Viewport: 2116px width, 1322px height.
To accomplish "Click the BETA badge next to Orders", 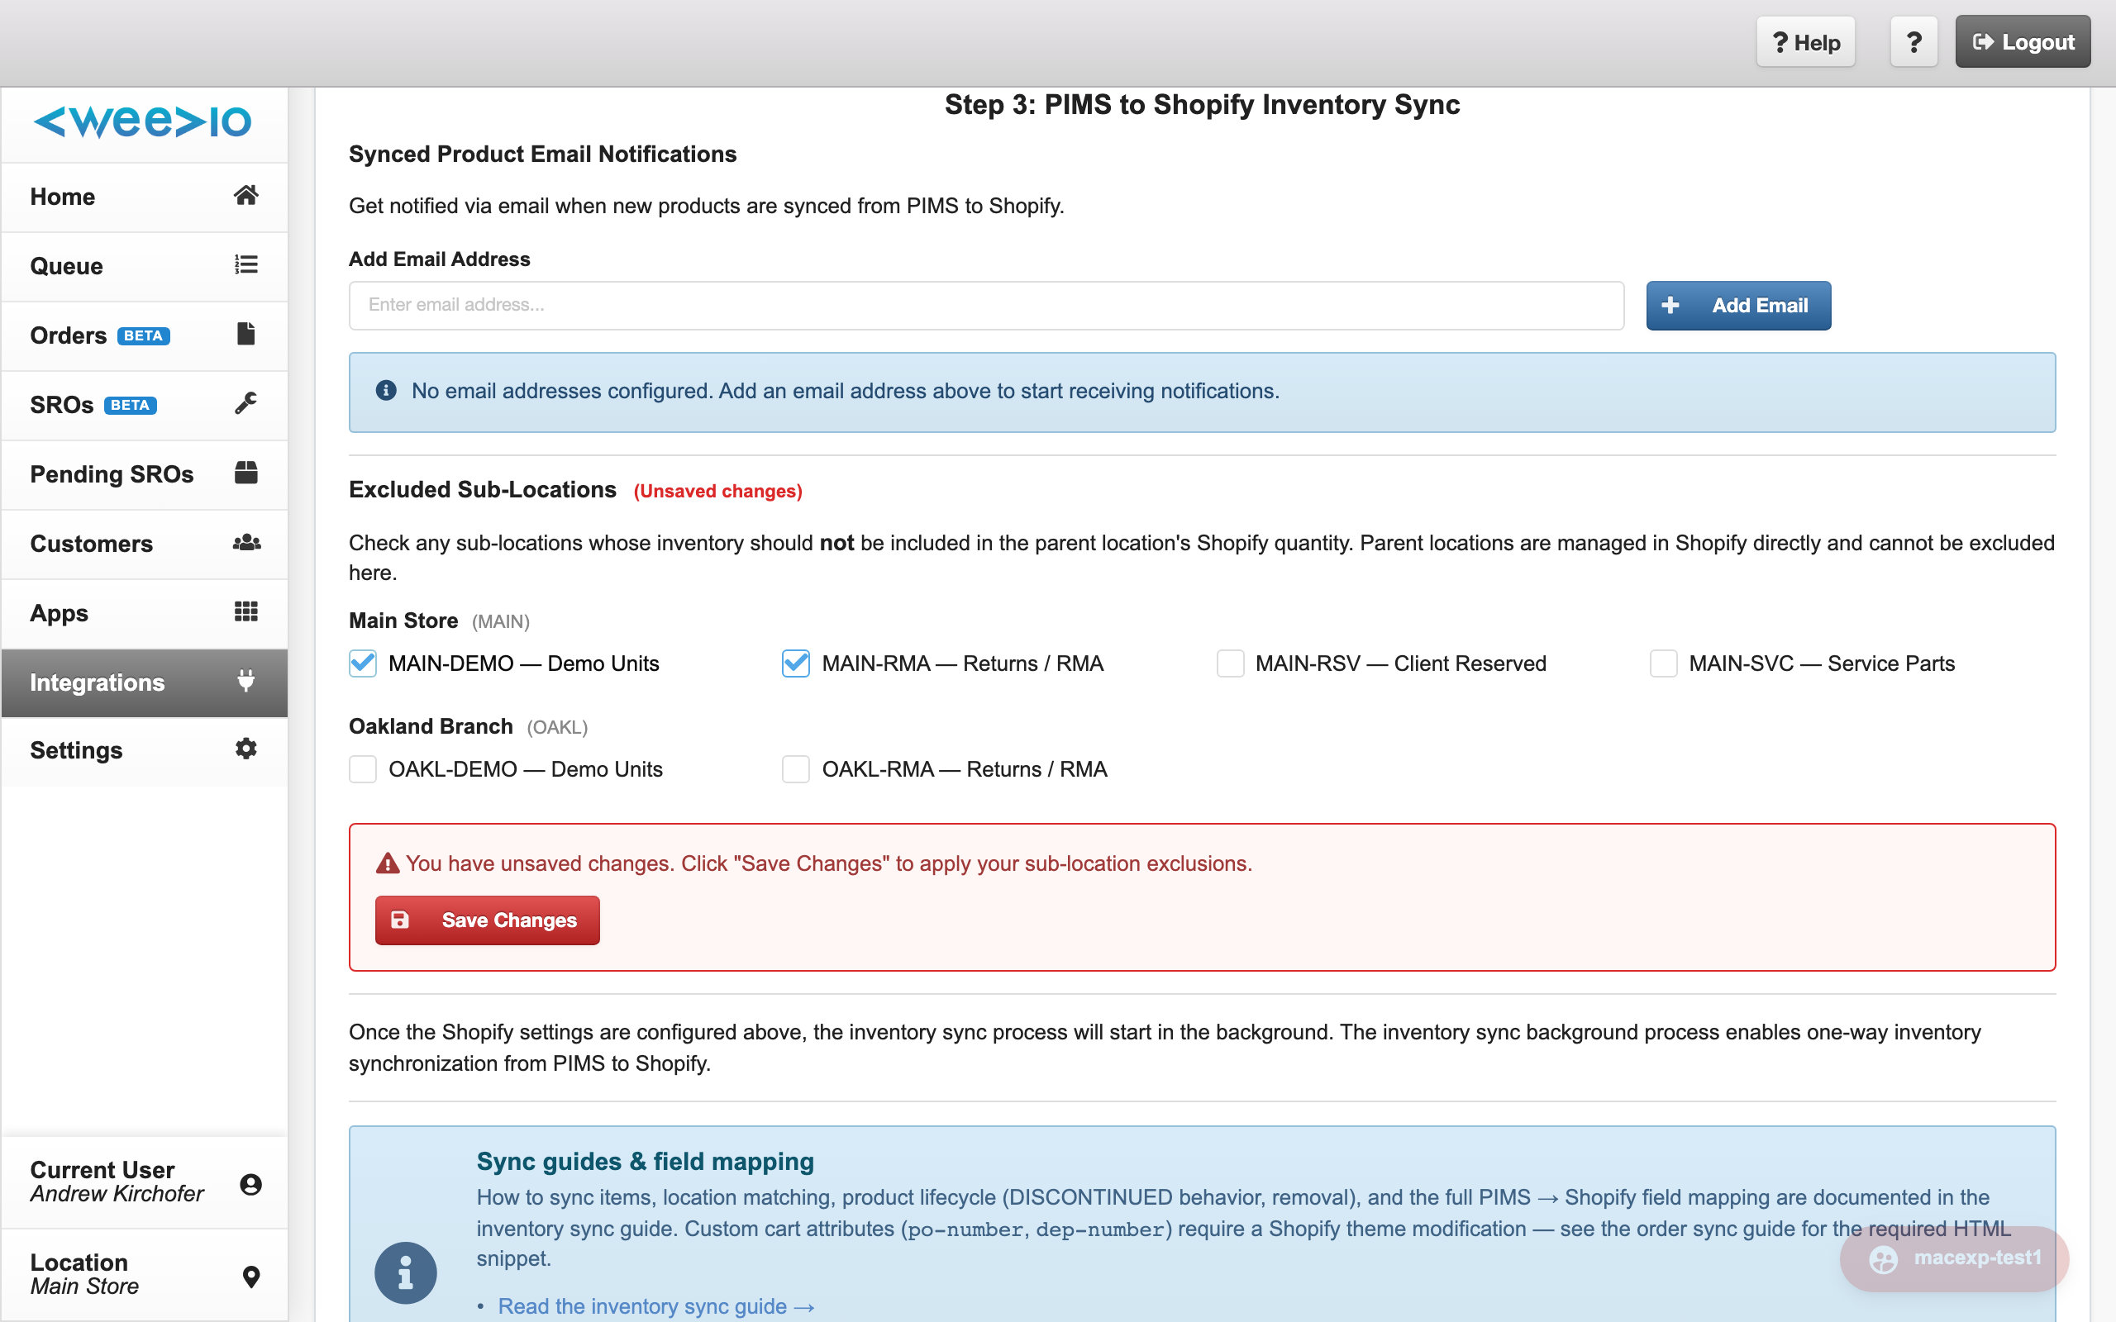I will tap(143, 335).
